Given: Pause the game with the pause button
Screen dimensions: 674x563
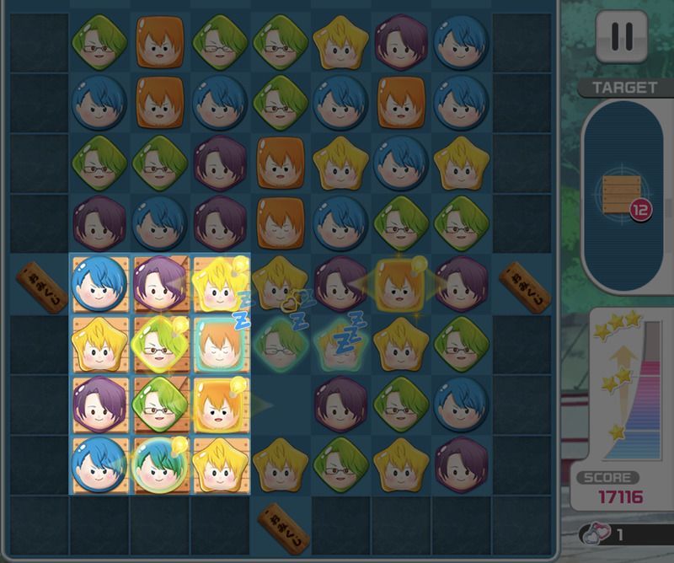Looking at the screenshot, I should (x=622, y=36).
